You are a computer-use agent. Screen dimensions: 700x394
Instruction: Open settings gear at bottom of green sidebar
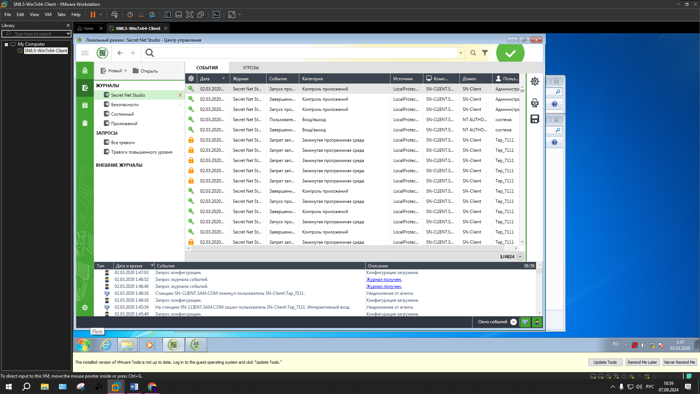[x=85, y=308]
